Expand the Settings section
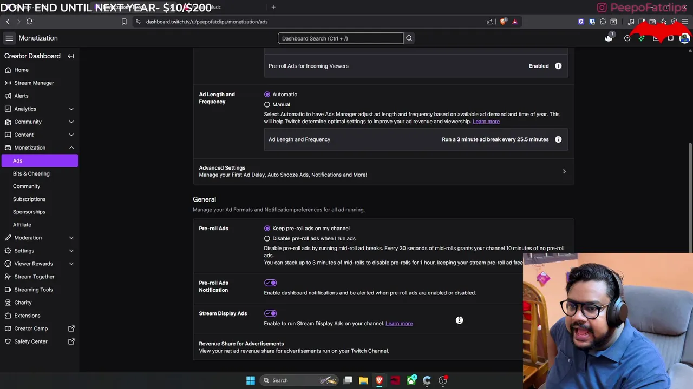The width and height of the screenshot is (693, 389). [71, 251]
